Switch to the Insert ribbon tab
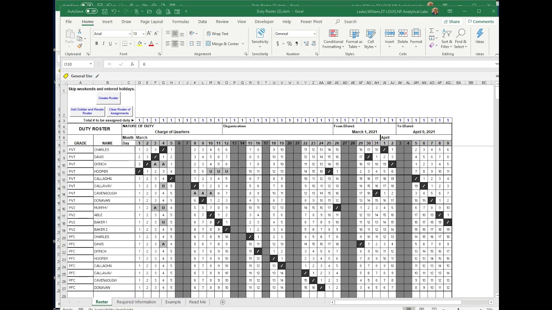The width and height of the screenshot is (552, 310). pos(107,22)
